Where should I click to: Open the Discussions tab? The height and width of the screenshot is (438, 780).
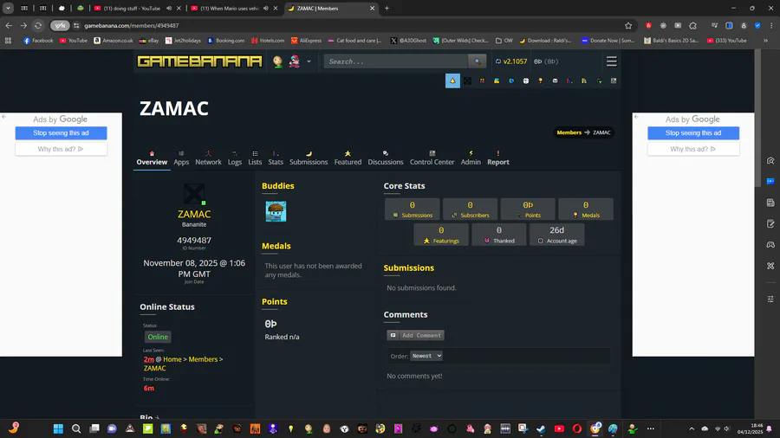tap(386, 158)
